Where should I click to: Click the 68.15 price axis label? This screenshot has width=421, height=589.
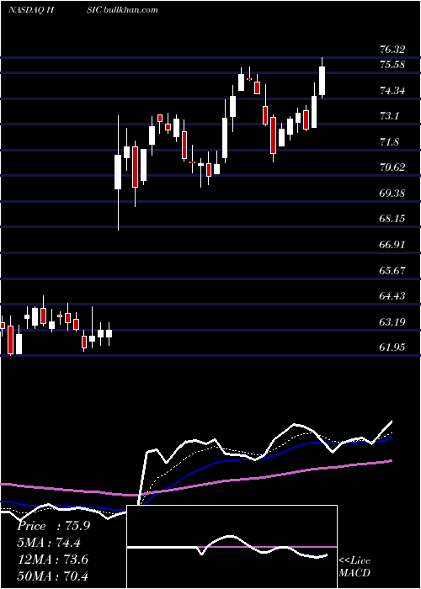[x=392, y=219]
